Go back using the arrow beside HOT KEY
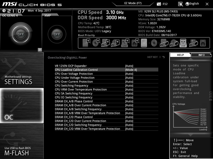The height and width of the screenshot is (159, 213). click(164, 57)
